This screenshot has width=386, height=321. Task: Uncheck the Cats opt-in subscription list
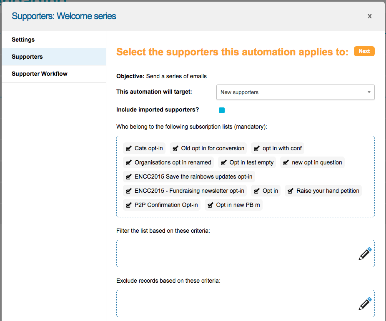[129, 148]
